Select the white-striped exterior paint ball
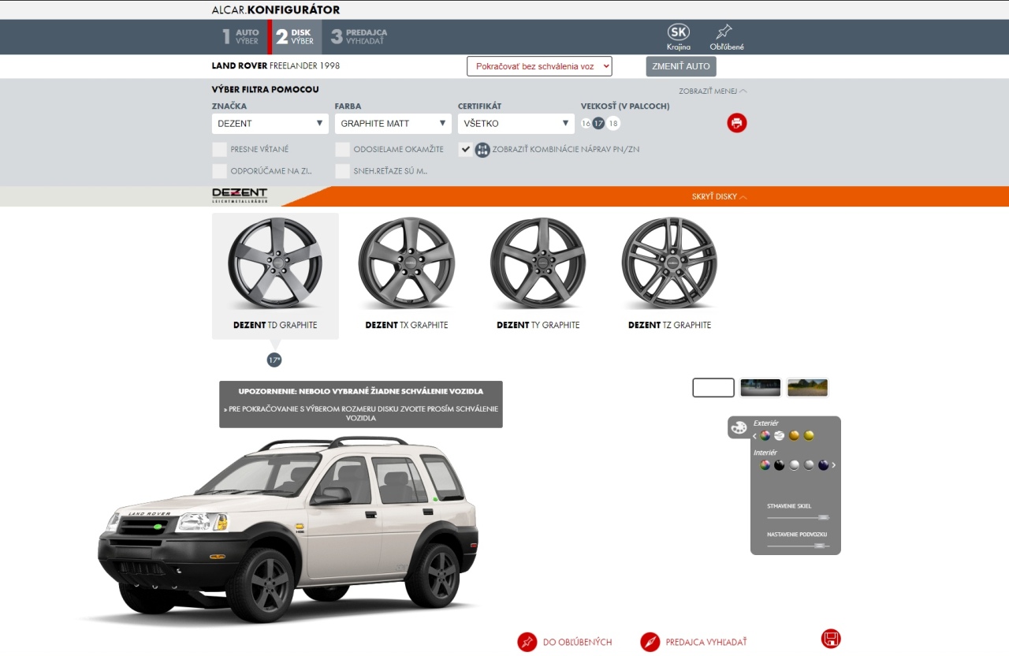 click(780, 435)
